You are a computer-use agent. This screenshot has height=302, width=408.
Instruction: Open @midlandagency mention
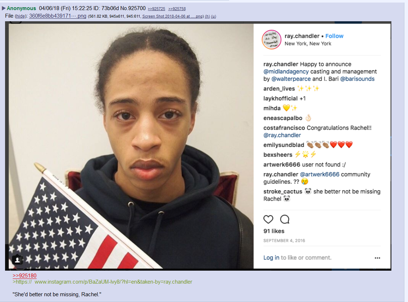click(x=286, y=72)
